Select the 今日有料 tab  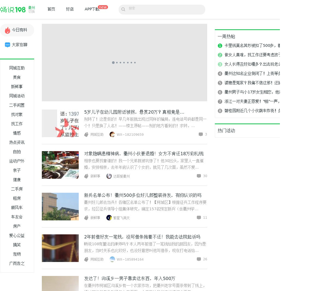click(x=17, y=30)
